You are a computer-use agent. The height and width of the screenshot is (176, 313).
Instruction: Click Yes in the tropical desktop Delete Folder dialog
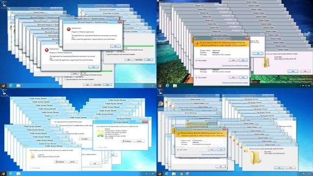pos(293,71)
